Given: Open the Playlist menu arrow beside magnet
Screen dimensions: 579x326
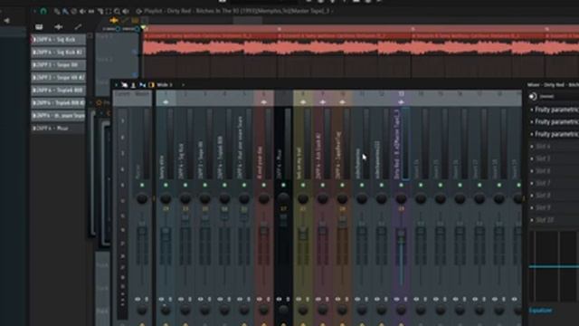Looking at the screenshot, I should (34, 12).
